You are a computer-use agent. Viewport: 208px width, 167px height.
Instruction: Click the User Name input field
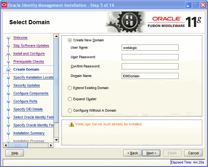(x=150, y=48)
